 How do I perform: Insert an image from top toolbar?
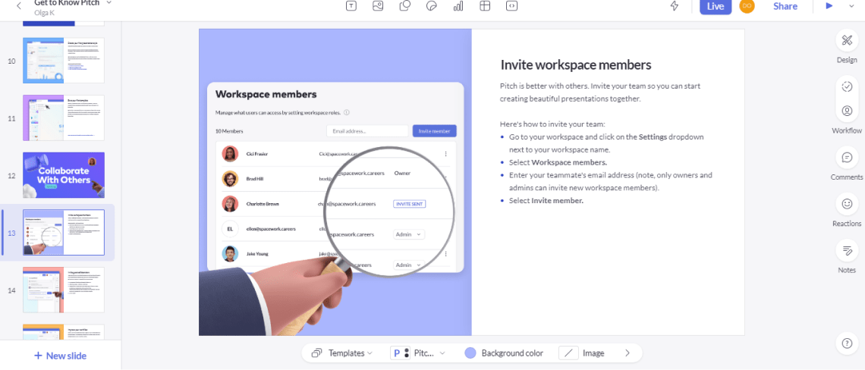tap(378, 6)
